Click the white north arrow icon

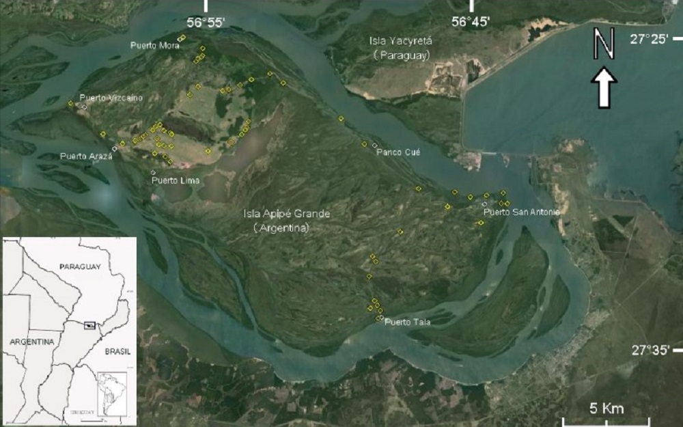[x=604, y=87]
